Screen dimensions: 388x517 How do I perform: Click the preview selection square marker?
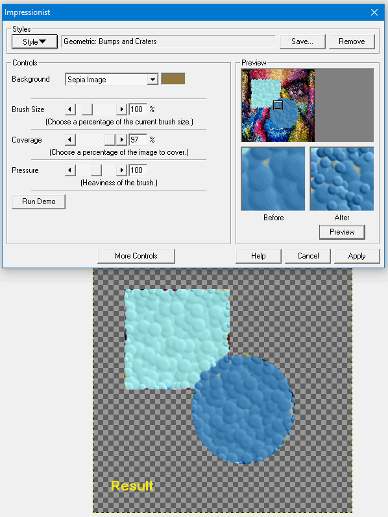click(x=278, y=105)
